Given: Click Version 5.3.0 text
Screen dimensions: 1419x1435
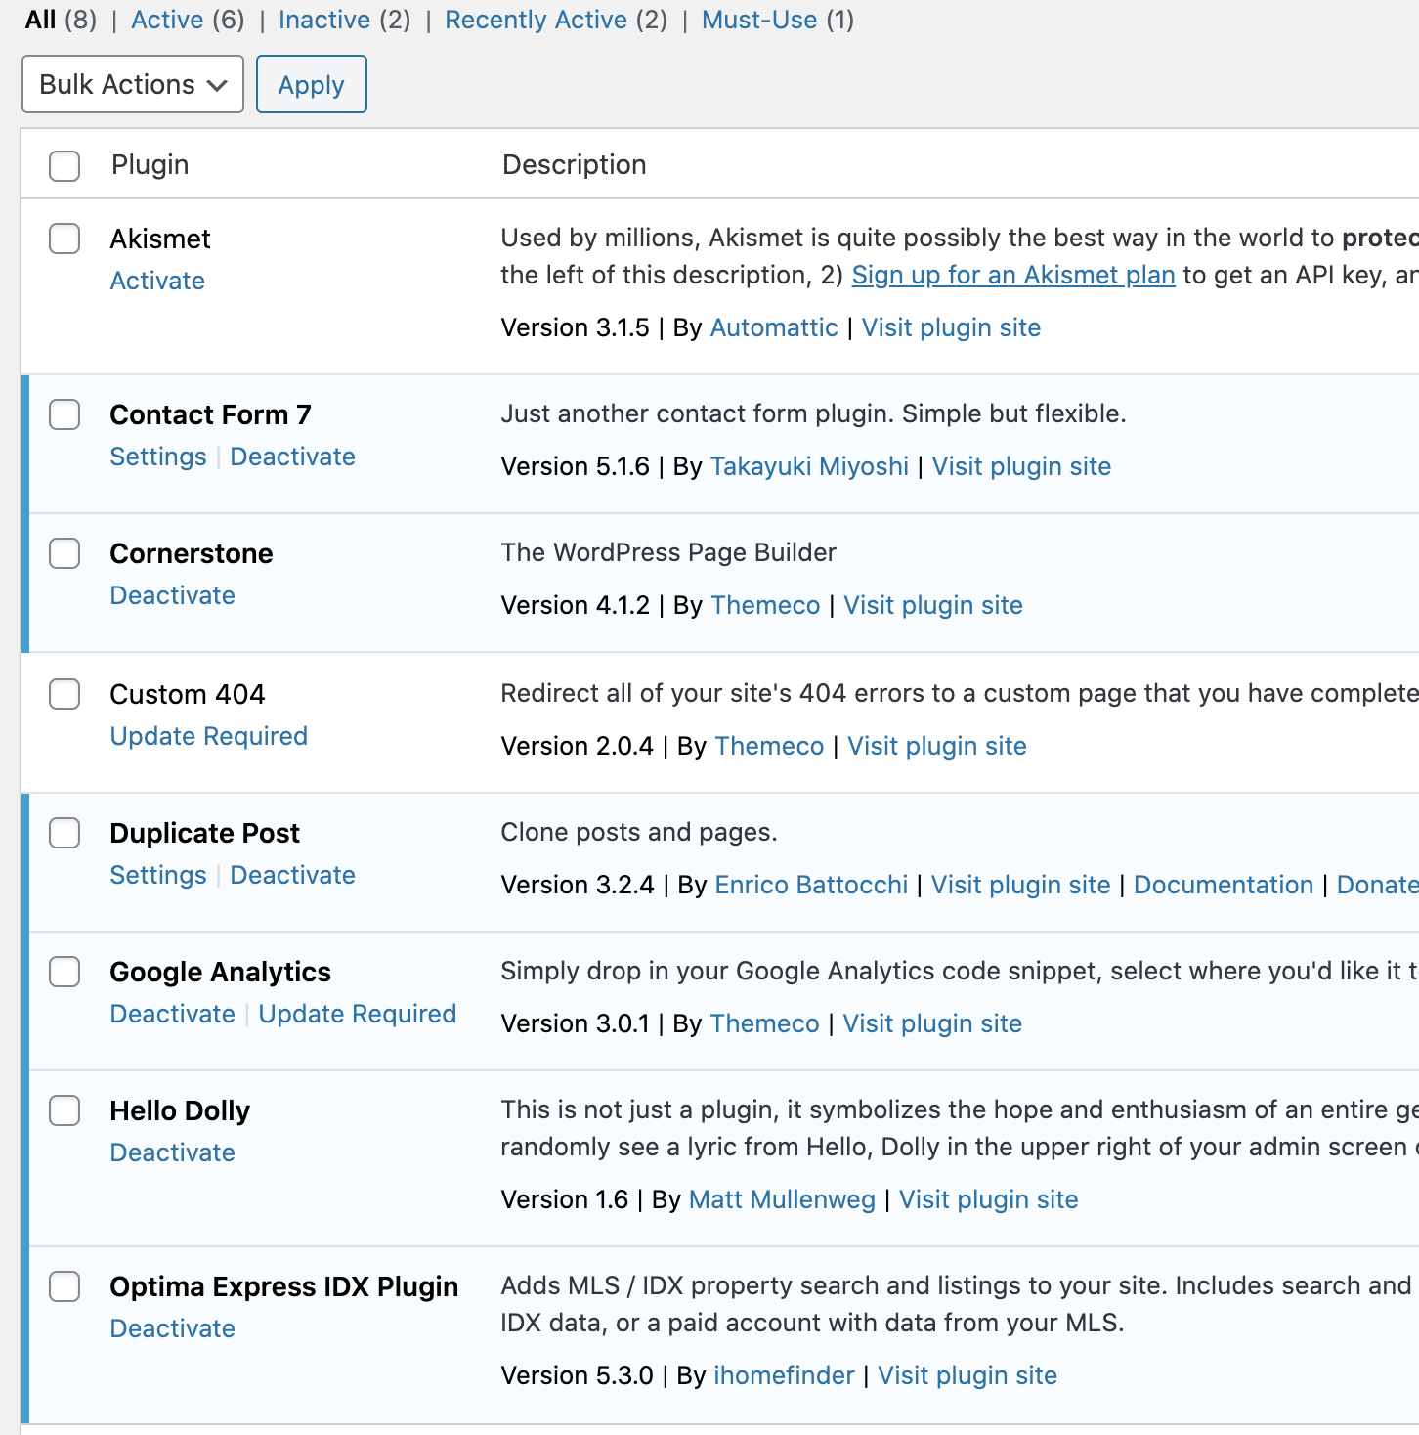Looking at the screenshot, I should pyautogui.click(x=577, y=1375).
